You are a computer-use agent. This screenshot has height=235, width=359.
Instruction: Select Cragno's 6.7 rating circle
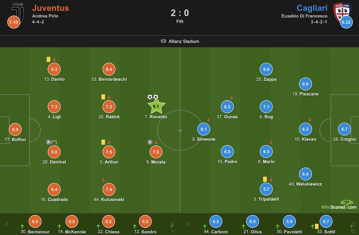pos(344,129)
